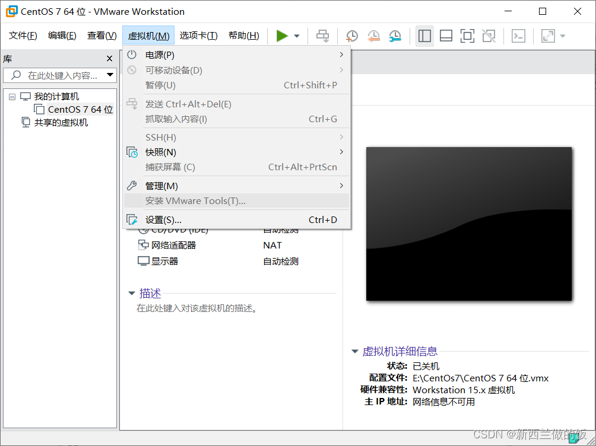Open the 文件(F) menu

click(x=23, y=36)
